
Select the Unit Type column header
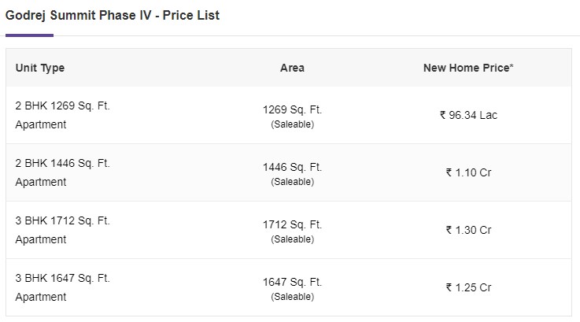coord(40,68)
